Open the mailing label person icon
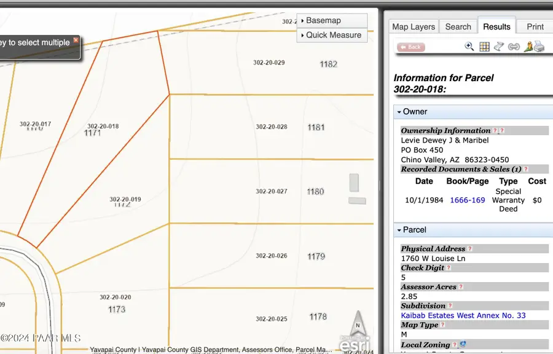The width and height of the screenshot is (553, 354). (528, 46)
